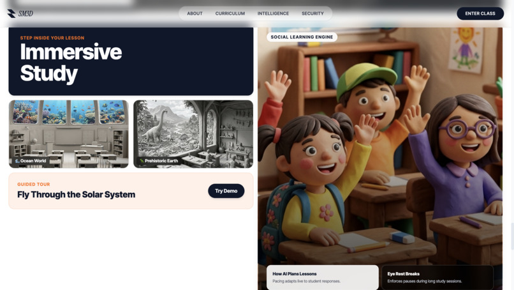Viewport: 514px width, 290px height.
Task: Select 'Fly Through the Solar System' heading
Action: point(77,194)
